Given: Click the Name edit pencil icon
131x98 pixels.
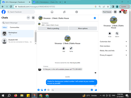Looking at the screenshot, I should tap(71, 48).
